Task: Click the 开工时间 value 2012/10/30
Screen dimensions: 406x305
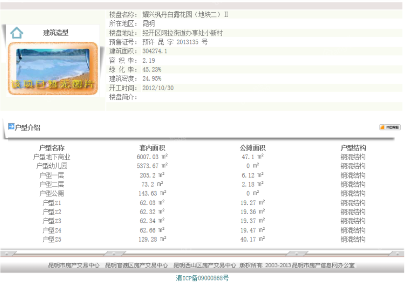Action: click(158, 88)
